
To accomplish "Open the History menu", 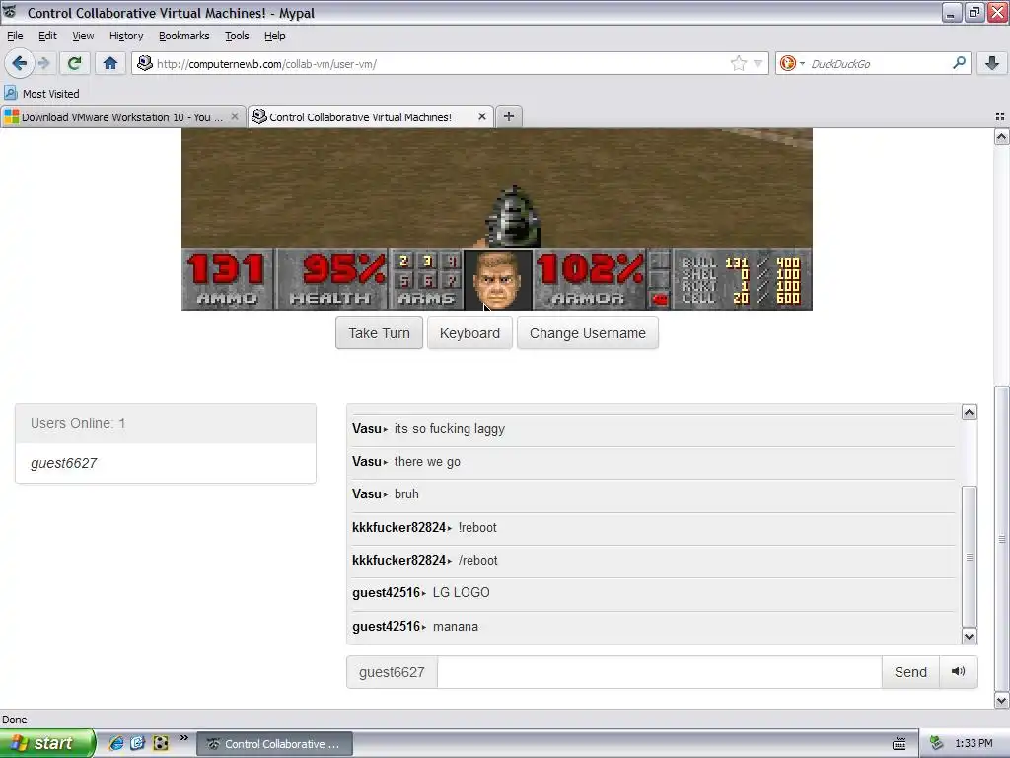I will [126, 36].
